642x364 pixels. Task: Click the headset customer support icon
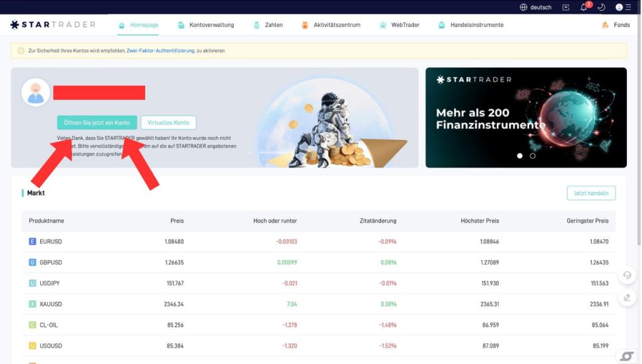pyautogui.click(x=626, y=276)
